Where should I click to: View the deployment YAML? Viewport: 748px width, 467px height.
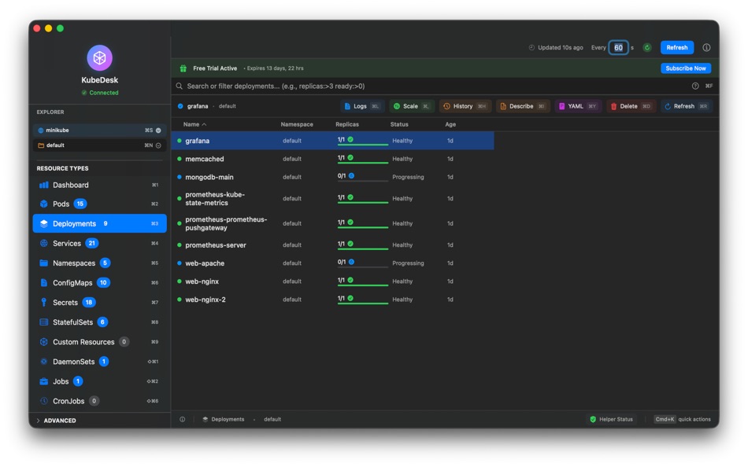[577, 106]
